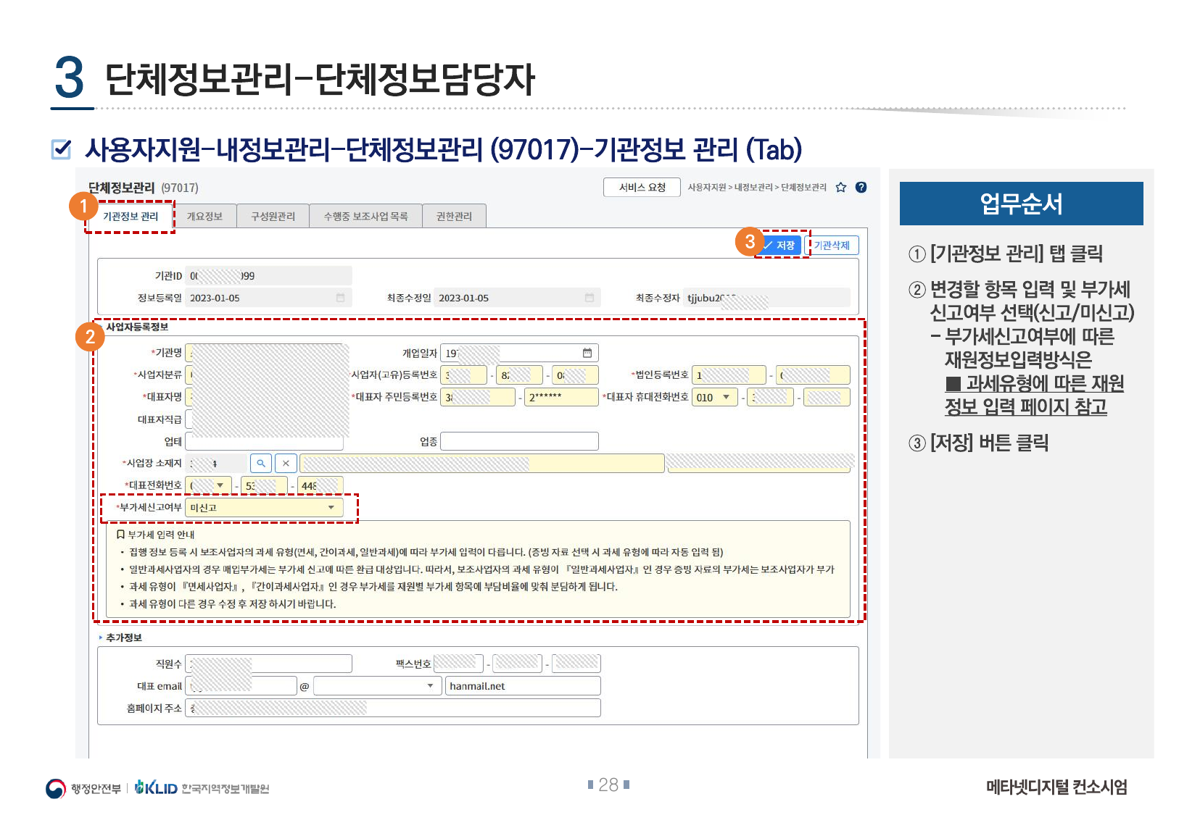Viewport: 1179px width, 815px height.
Task: Open calendar icon for 최종수정일 field
Action: click(589, 298)
